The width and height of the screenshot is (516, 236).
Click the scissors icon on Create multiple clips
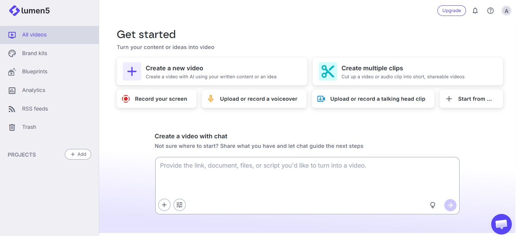(x=328, y=71)
